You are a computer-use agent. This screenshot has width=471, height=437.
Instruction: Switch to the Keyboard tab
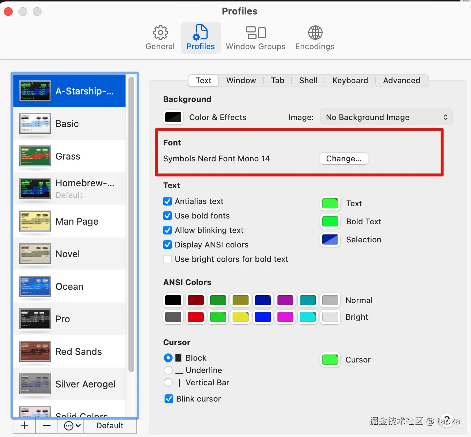(350, 80)
